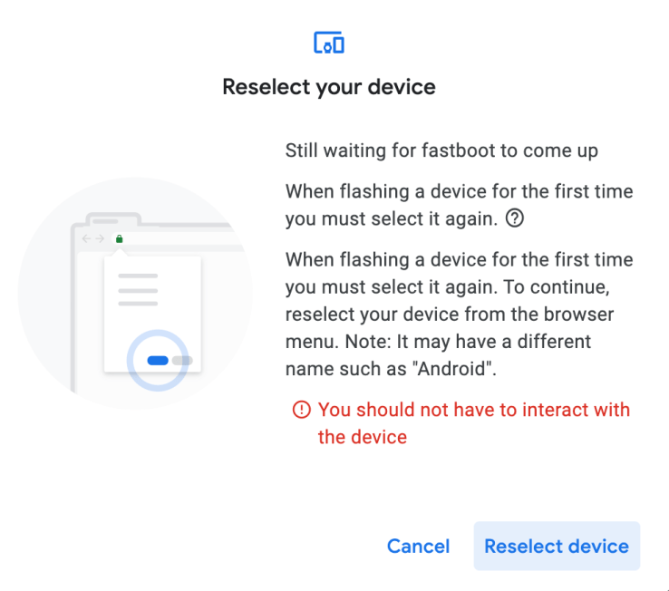Click the forward arrow in browser illustration
The width and height of the screenshot is (669, 591).
click(99, 239)
